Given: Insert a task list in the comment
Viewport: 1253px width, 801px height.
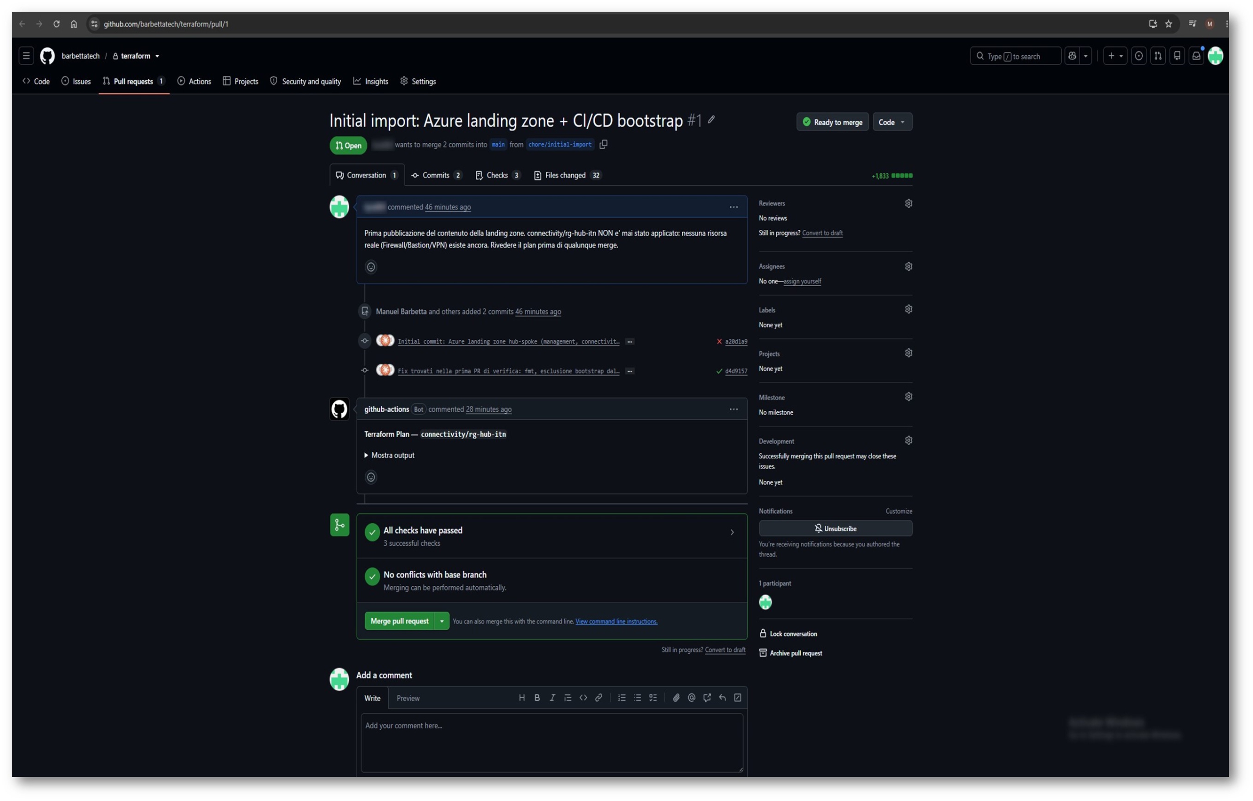Looking at the screenshot, I should coord(653,698).
